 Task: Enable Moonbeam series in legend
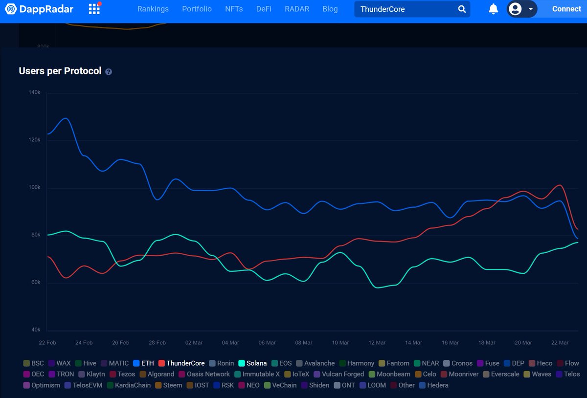(x=390, y=374)
